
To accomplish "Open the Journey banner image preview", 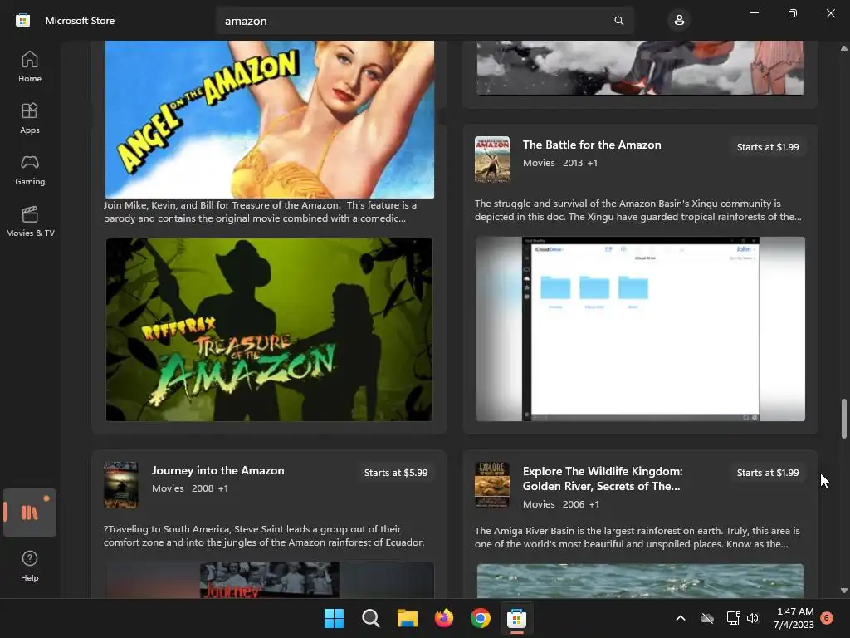I will pyautogui.click(x=270, y=580).
